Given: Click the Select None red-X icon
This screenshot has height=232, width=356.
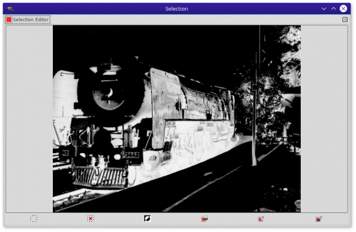Looking at the screenshot, I should point(90,218).
